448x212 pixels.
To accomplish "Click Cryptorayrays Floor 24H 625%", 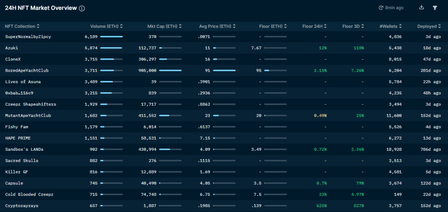I will [x=321, y=206].
